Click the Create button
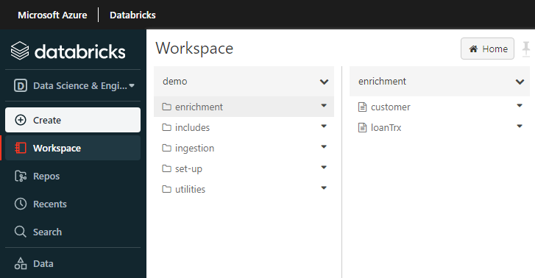Viewport: 535px width, 278px height. tap(73, 120)
